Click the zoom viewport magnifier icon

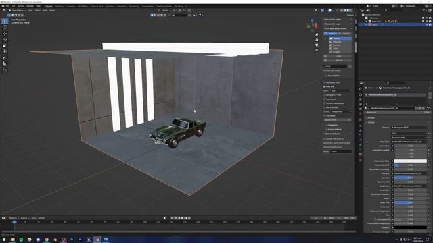(x=317, y=34)
